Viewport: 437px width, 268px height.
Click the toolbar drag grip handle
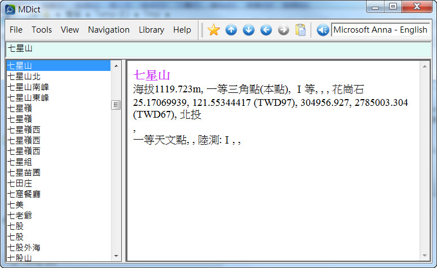coord(202,30)
